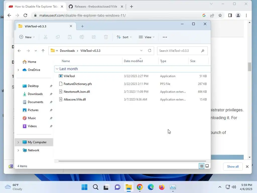This screenshot has width=257, height=193.
Task: Go forward using Explorer's forward arrow
Action: point(28,51)
